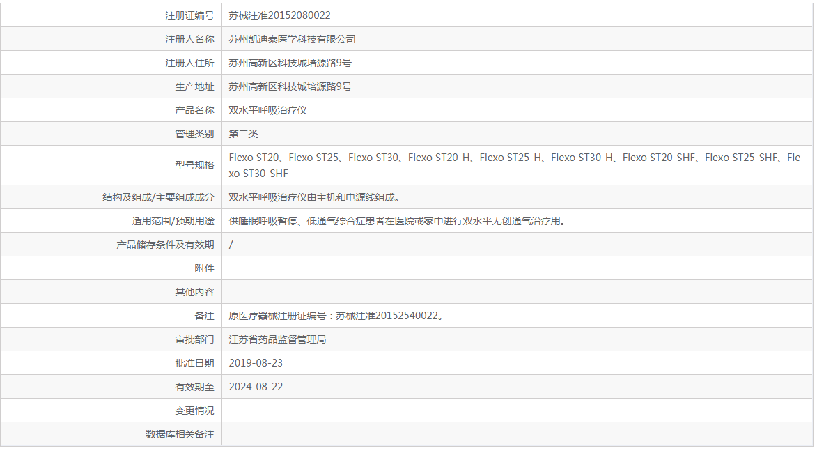Click the label 数据库相关备注
This screenshot has width=817, height=453.
[180, 434]
